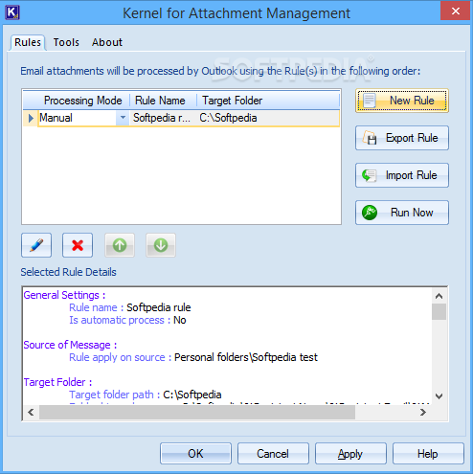Click the Run Now button

(x=402, y=213)
